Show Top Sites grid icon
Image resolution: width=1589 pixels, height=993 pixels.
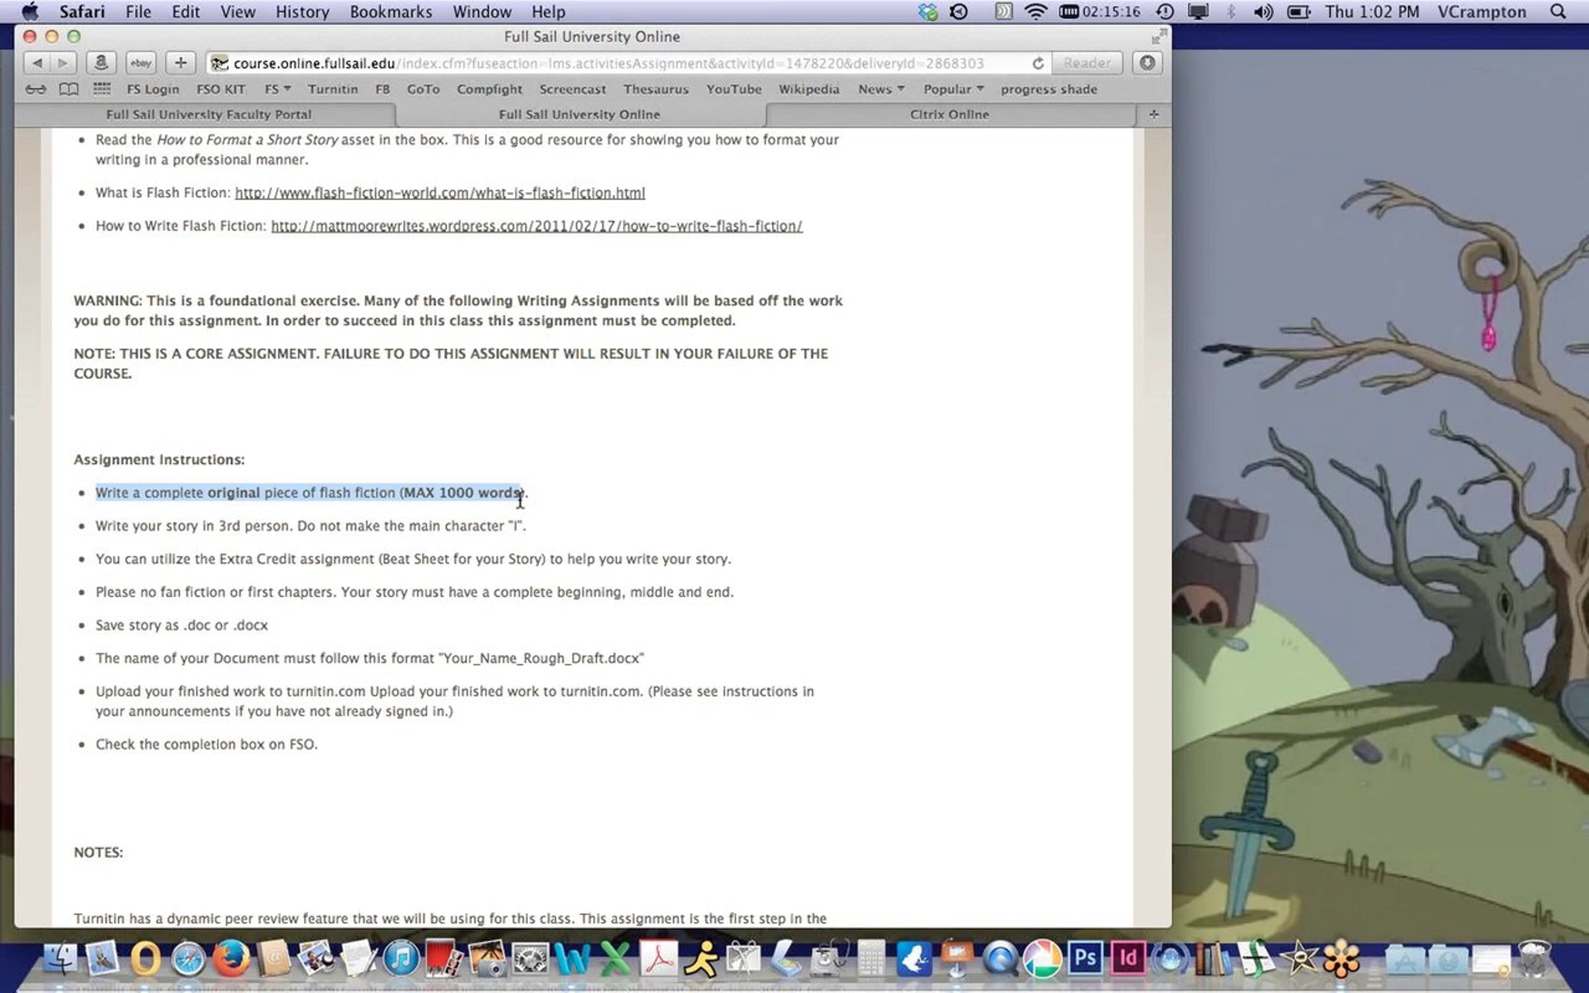coord(101,89)
